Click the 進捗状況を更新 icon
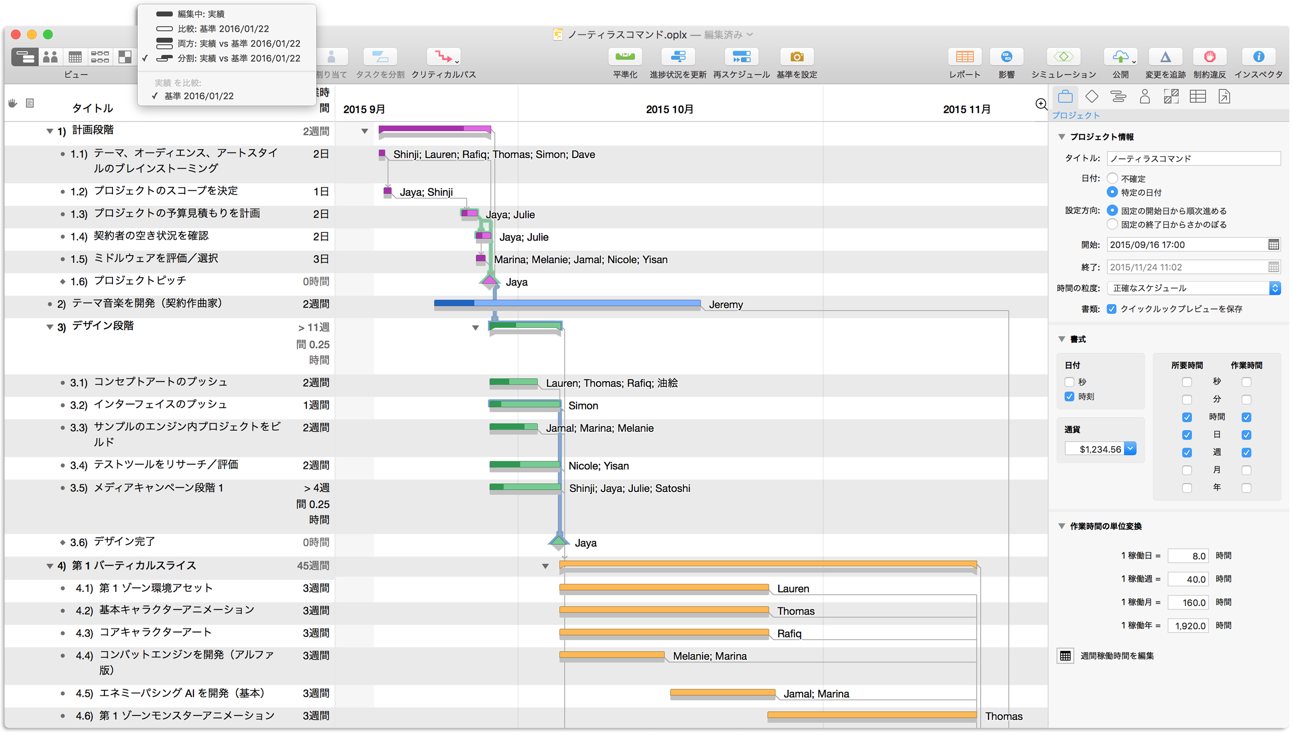1294x735 pixels. [678, 57]
